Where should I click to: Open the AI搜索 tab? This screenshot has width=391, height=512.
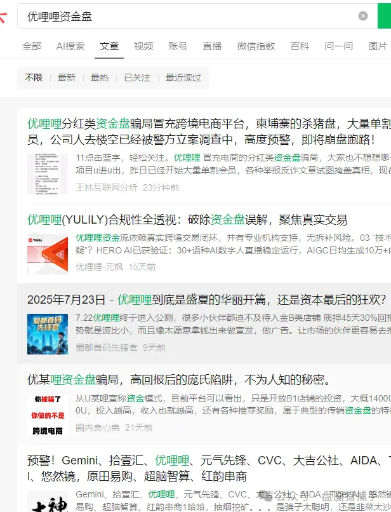[x=70, y=46]
